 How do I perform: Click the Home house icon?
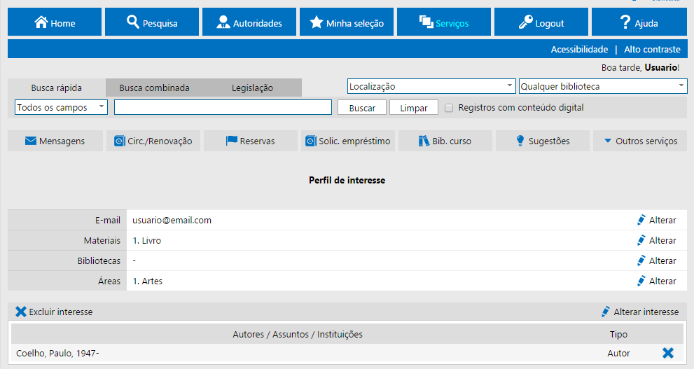[x=41, y=22]
